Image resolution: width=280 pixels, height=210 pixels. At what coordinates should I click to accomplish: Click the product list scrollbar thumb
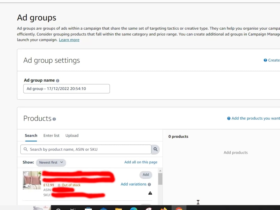point(160,179)
